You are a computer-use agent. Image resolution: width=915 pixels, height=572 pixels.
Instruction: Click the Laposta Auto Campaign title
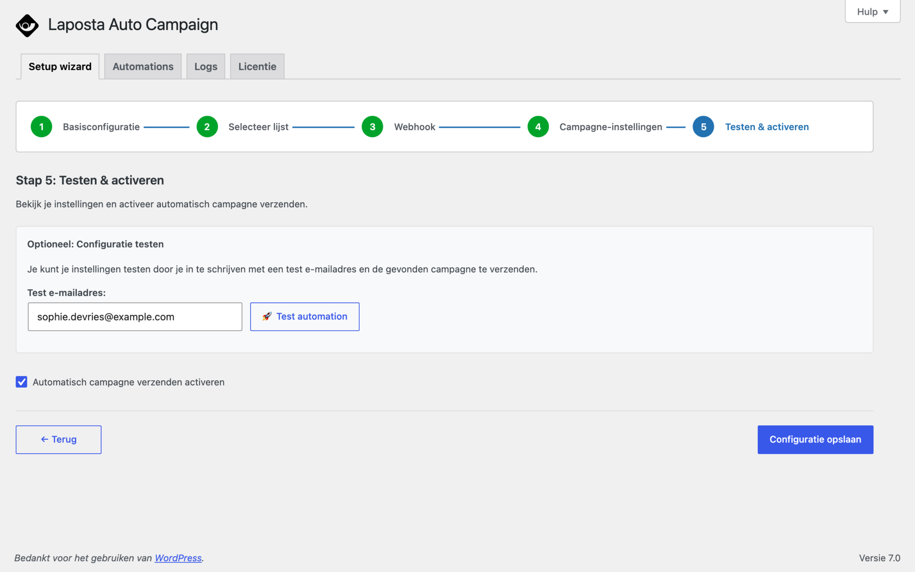point(133,25)
